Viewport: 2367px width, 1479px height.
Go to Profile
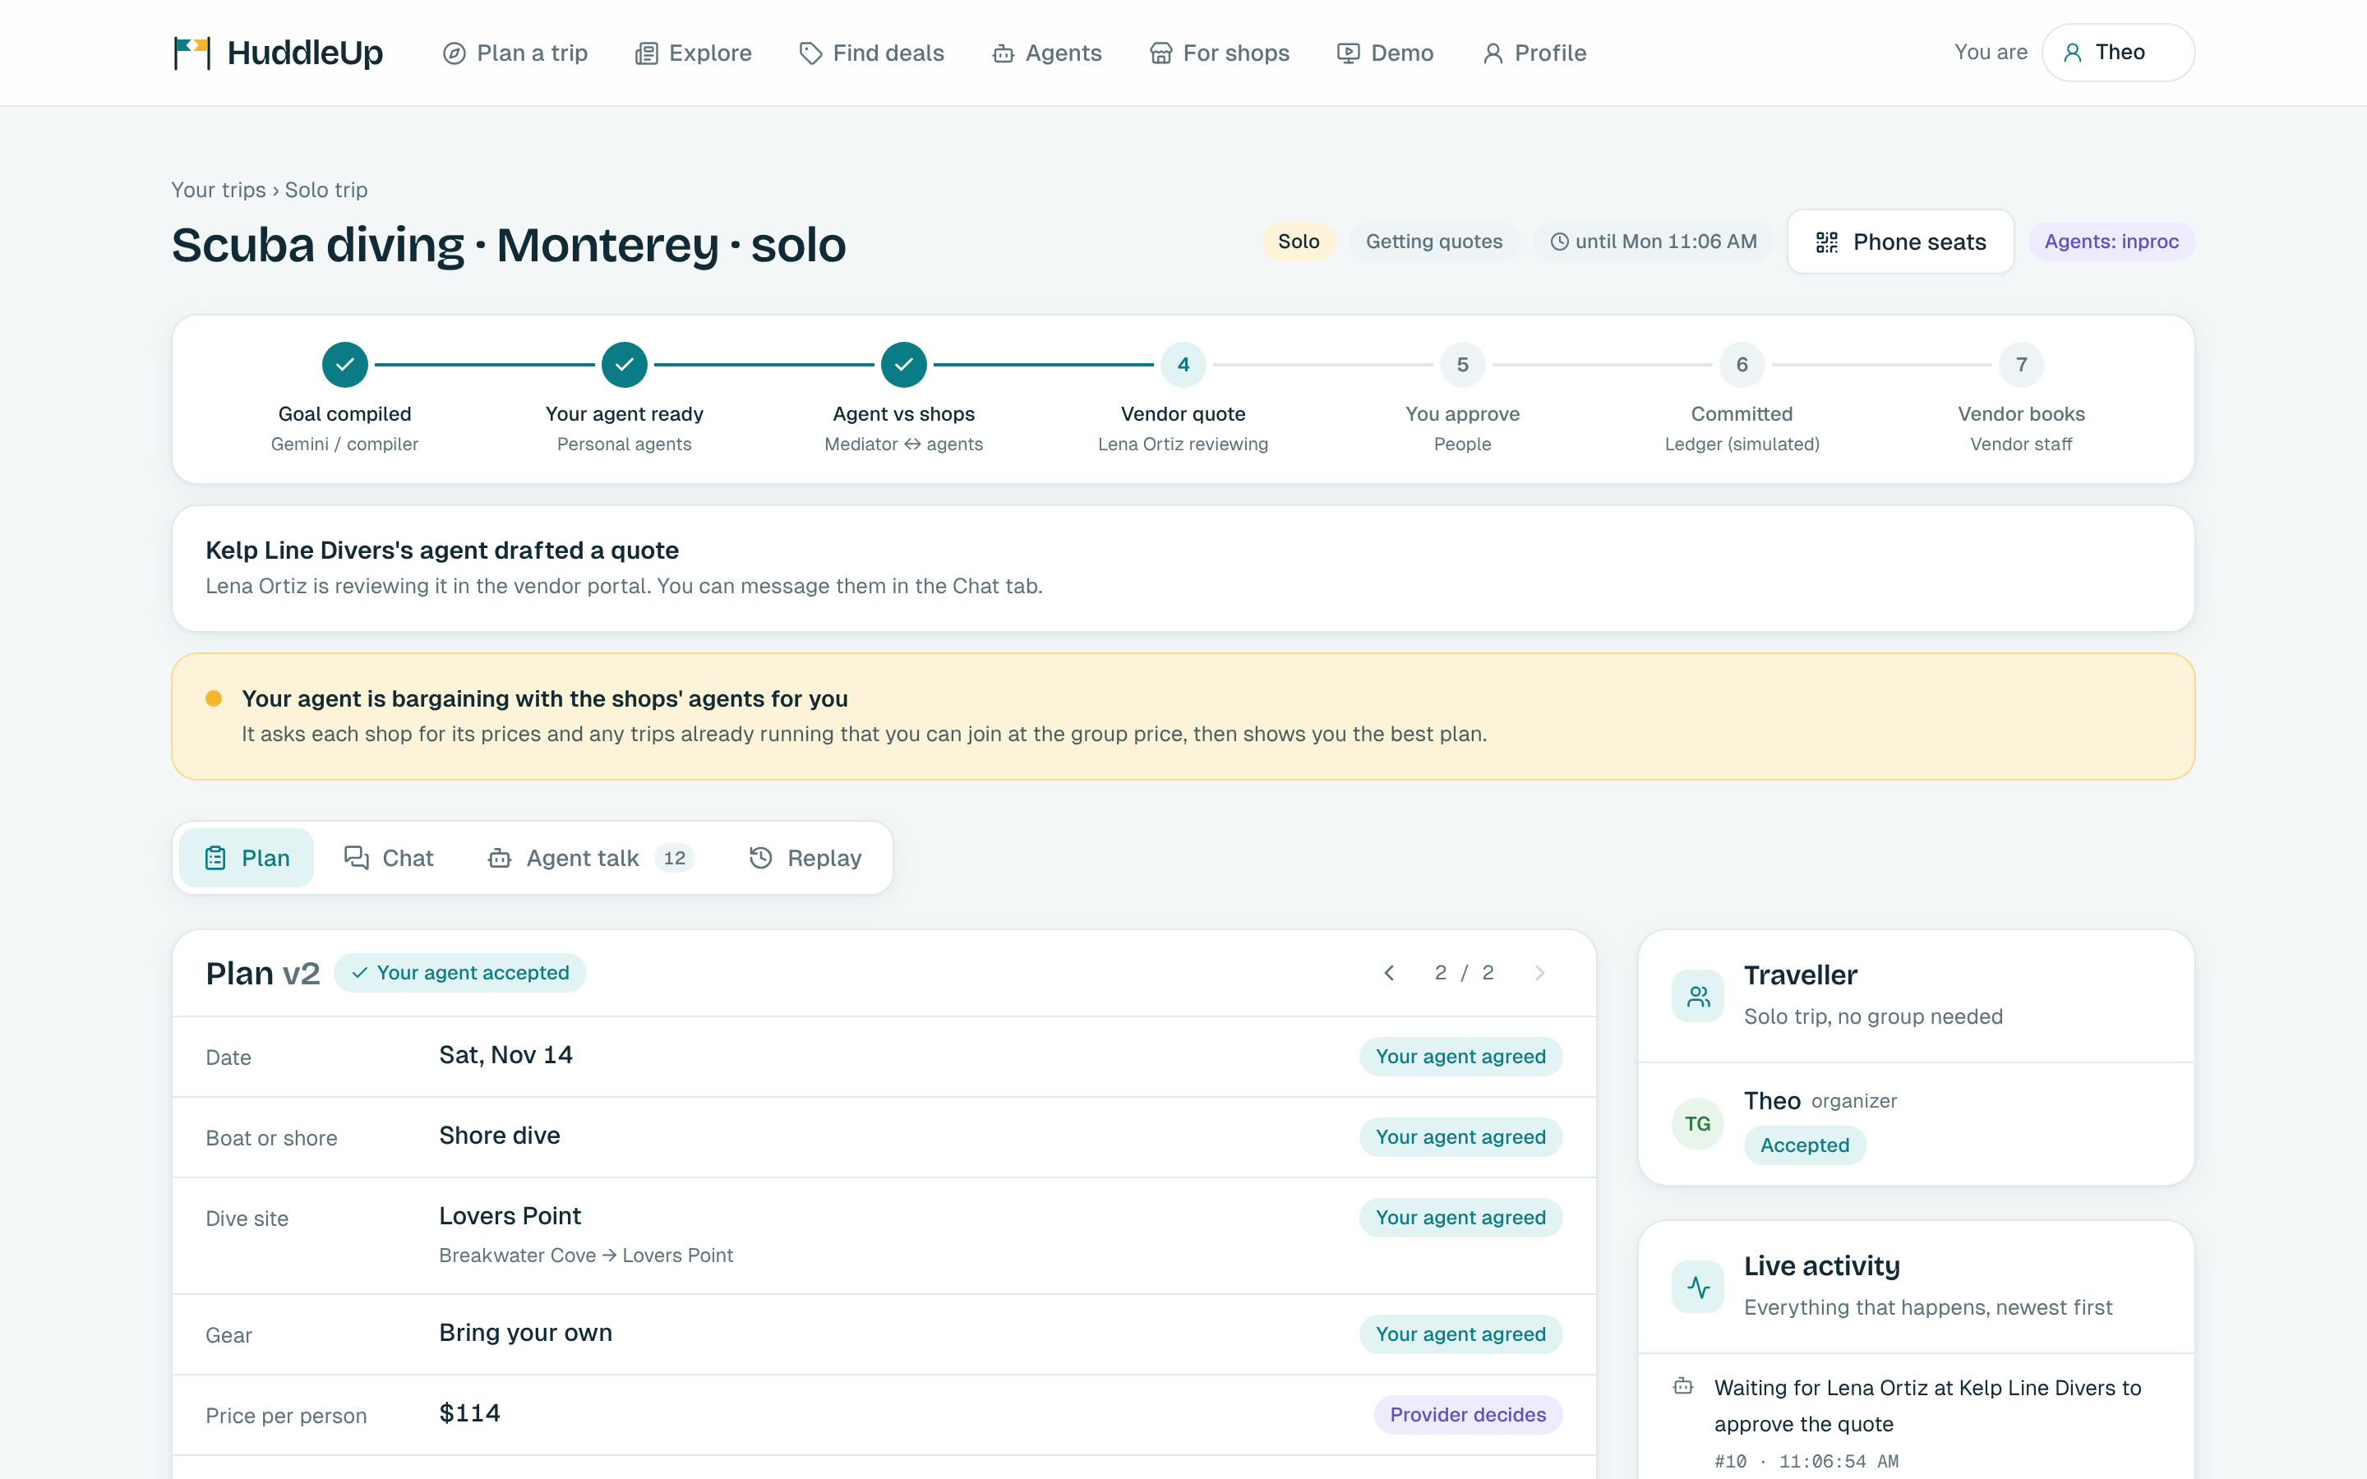click(x=1534, y=53)
